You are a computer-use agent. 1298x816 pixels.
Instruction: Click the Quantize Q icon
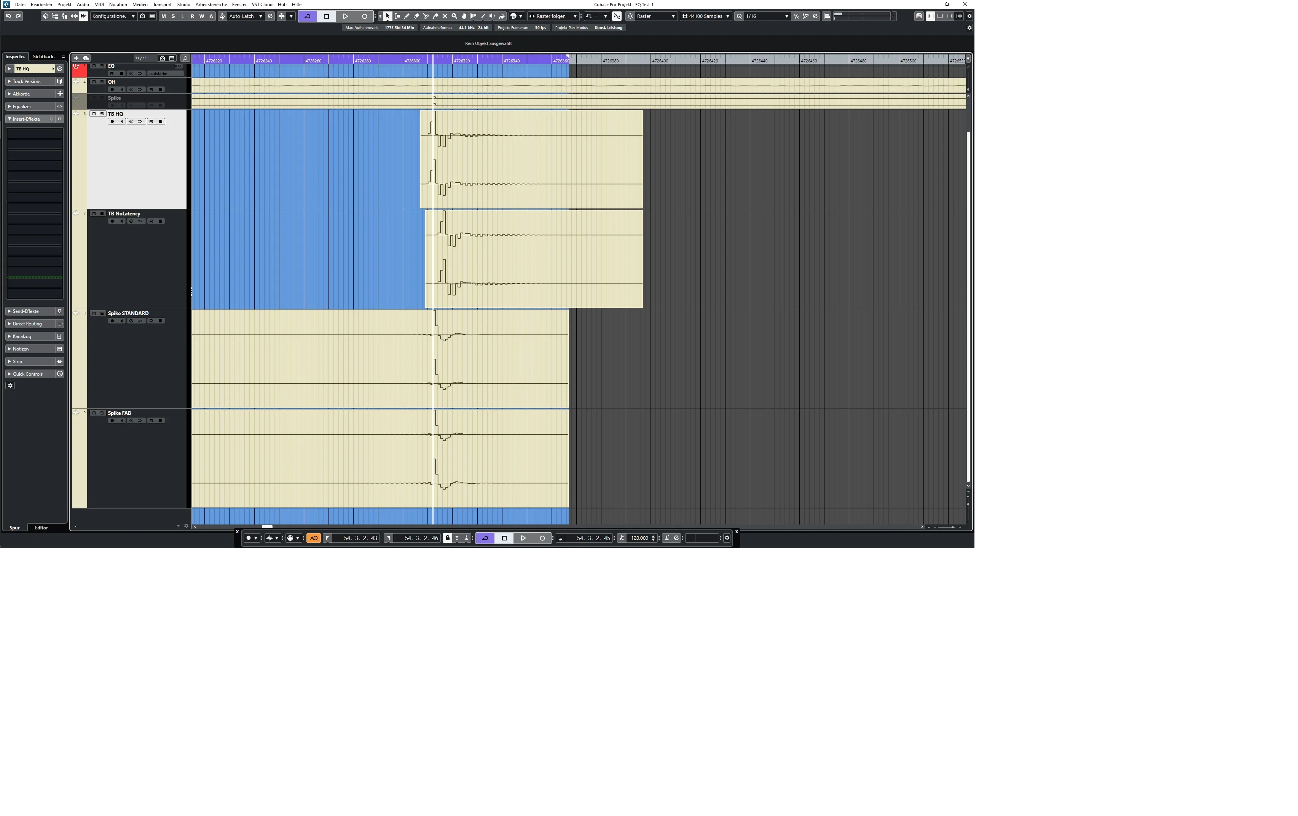739,16
